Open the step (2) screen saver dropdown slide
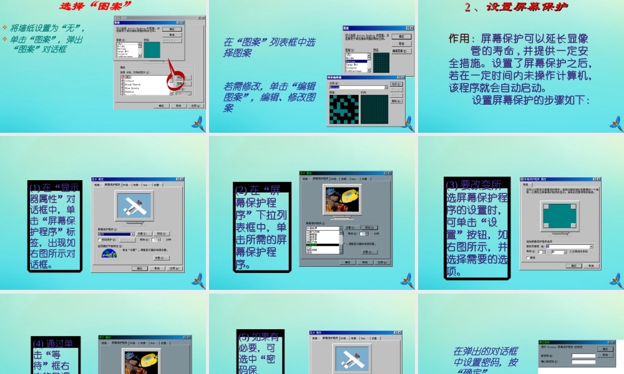This screenshot has width=624, height=374. 313,213
